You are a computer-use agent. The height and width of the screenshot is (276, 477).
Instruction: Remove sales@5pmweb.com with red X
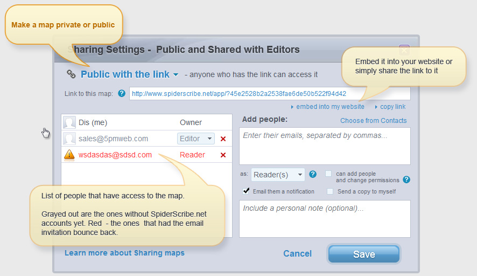223,139
